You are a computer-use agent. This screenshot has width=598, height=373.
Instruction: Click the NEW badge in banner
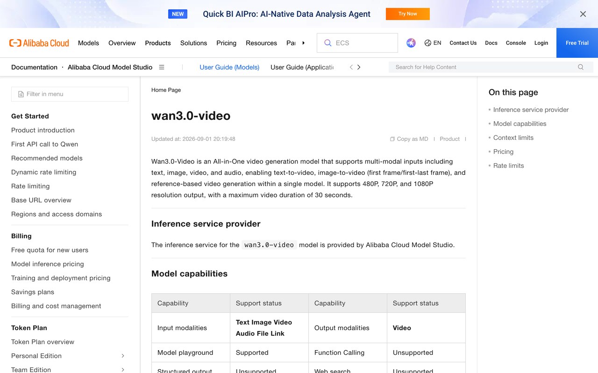pyautogui.click(x=178, y=14)
